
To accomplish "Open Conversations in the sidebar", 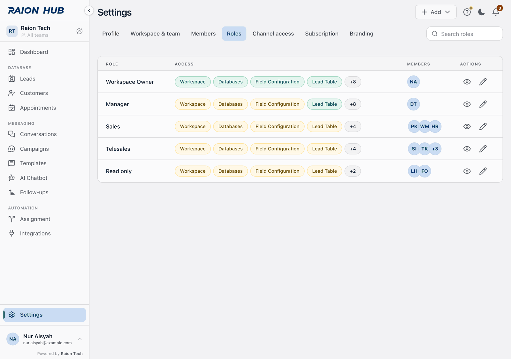I will tap(44, 134).
